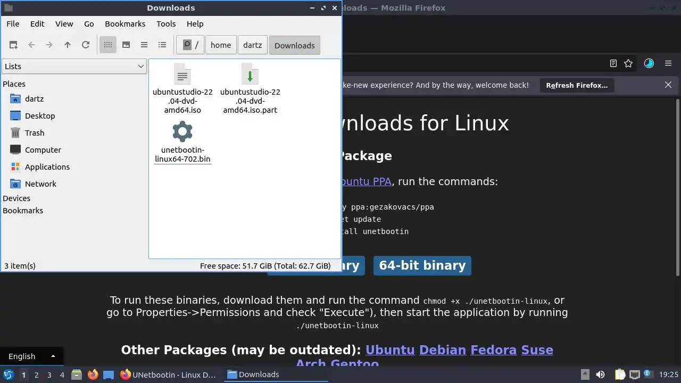Open the Go menu
The height and width of the screenshot is (383, 681).
(x=89, y=24)
